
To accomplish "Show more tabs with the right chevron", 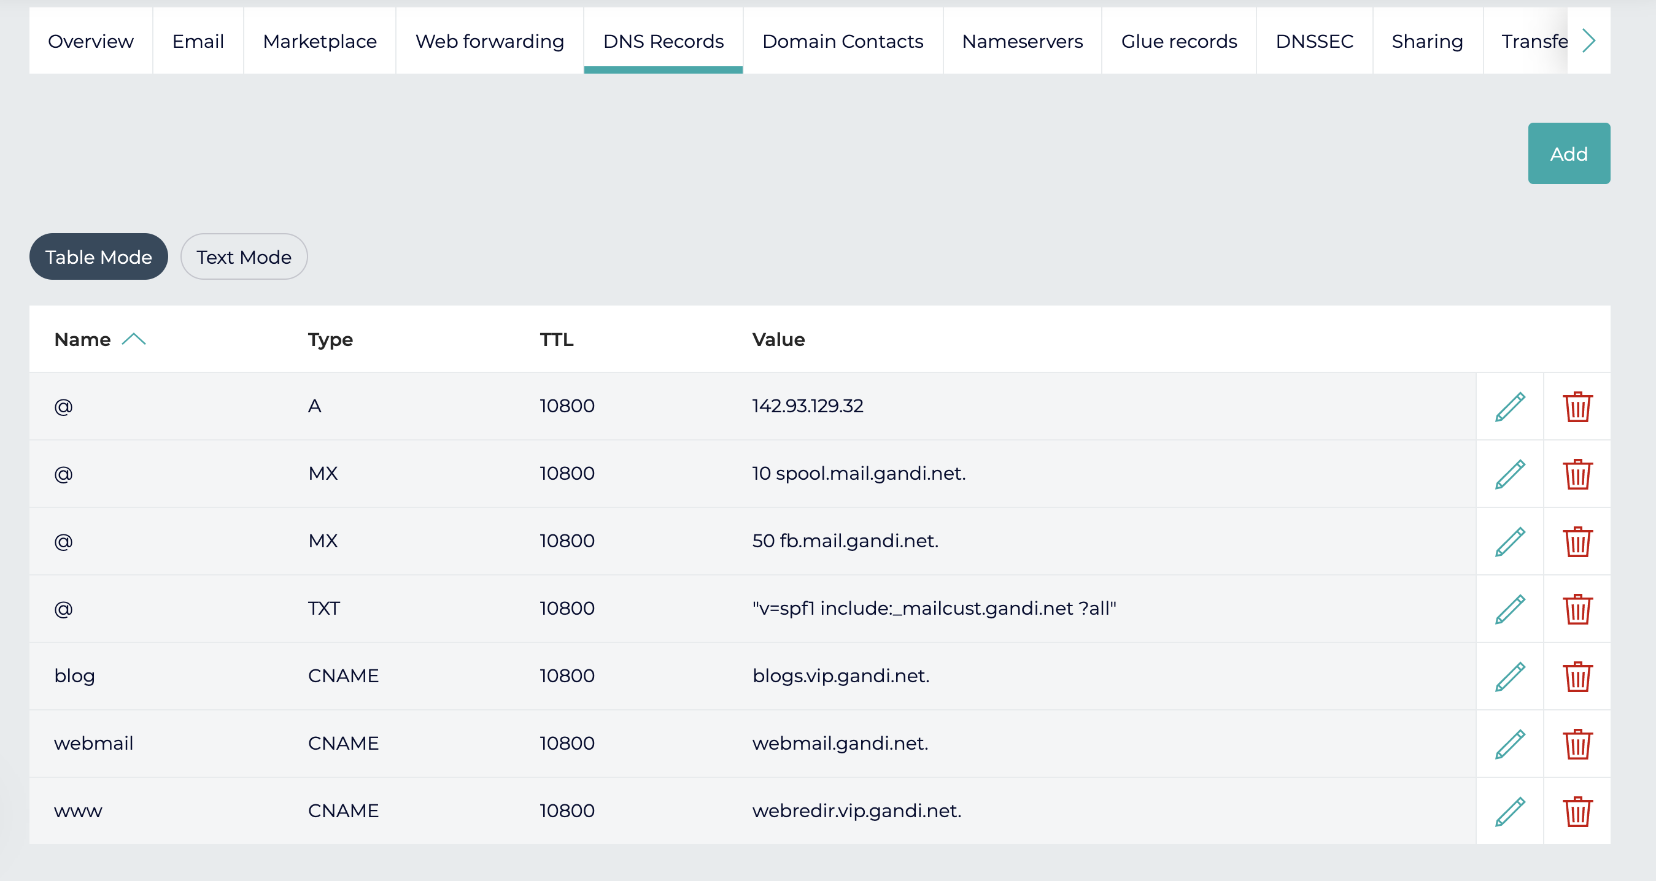I will pos(1589,40).
